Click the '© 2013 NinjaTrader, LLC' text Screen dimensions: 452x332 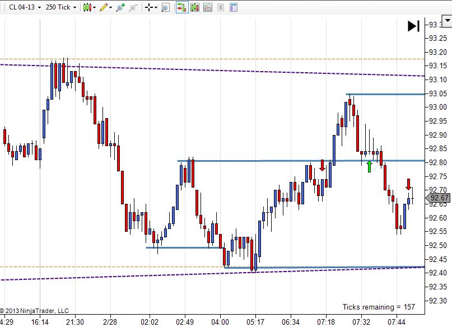coord(34,311)
